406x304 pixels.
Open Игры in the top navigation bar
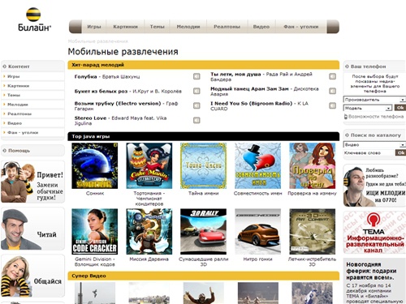coord(94,27)
